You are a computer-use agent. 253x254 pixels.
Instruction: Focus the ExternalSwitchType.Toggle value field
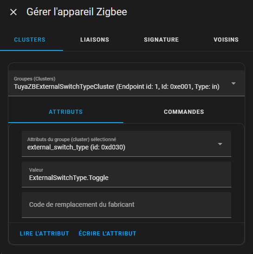(126, 174)
